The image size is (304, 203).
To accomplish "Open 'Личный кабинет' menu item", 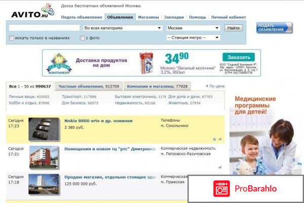I will [x=229, y=17].
